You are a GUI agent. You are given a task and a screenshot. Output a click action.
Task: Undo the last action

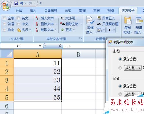[x=22, y=3]
